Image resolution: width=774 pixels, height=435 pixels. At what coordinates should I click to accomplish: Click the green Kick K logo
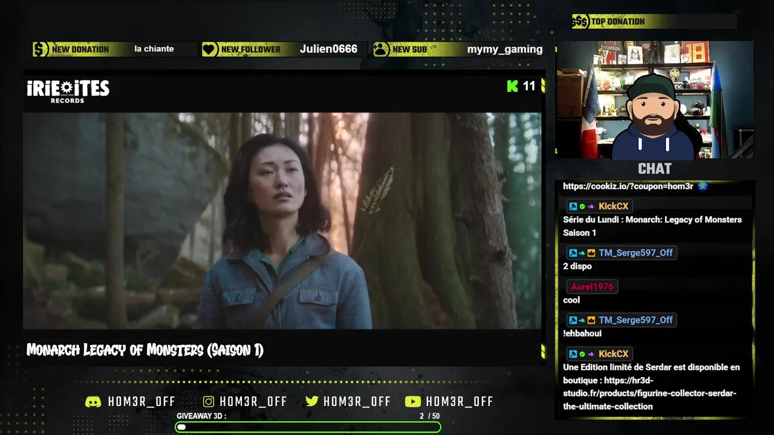point(513,86)
